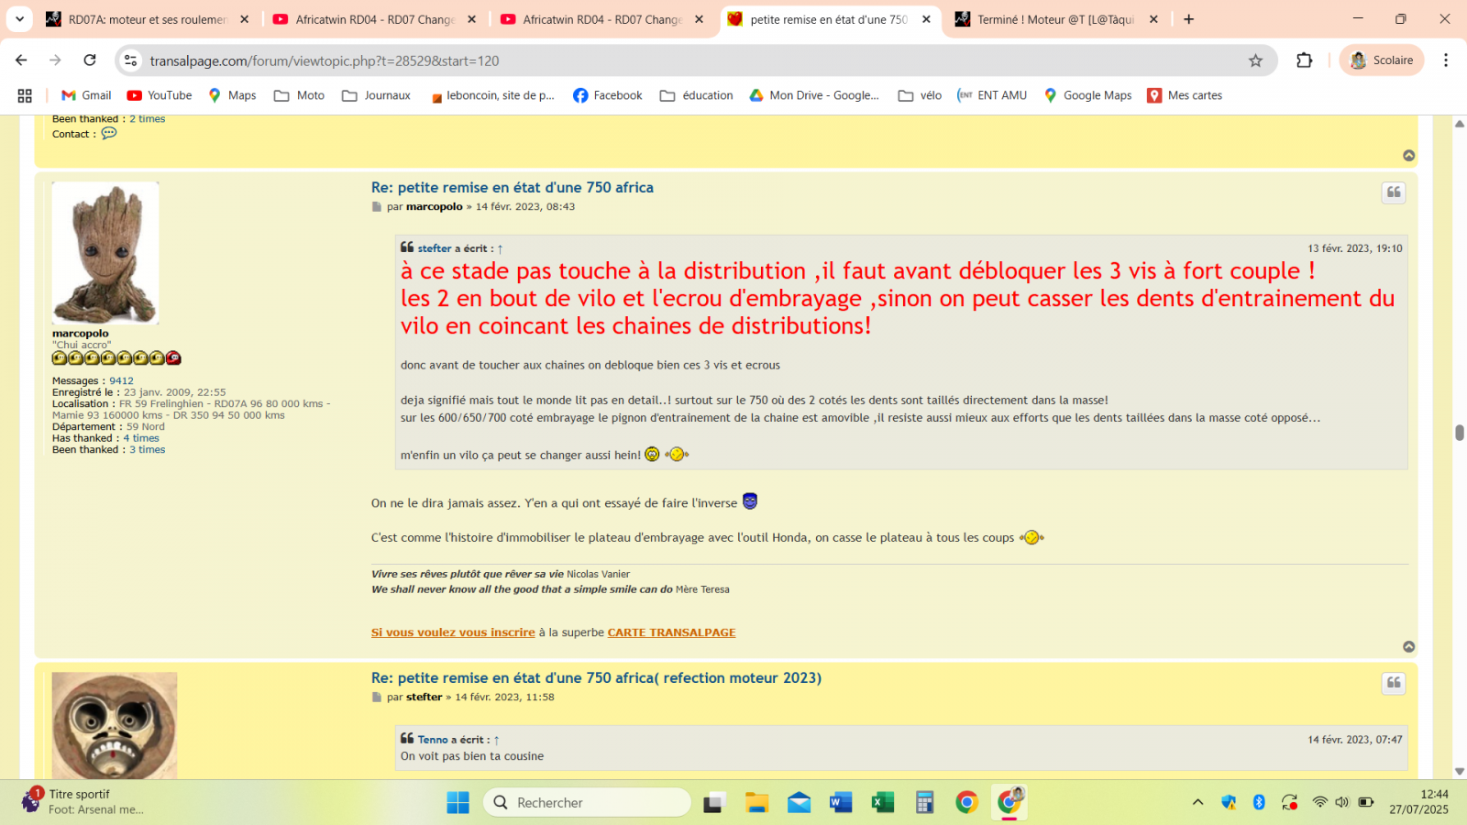Quote stefter's refection moteur post

(1394, 683)
